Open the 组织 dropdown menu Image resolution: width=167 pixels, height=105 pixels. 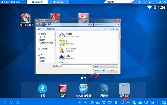tap(40, 29)
